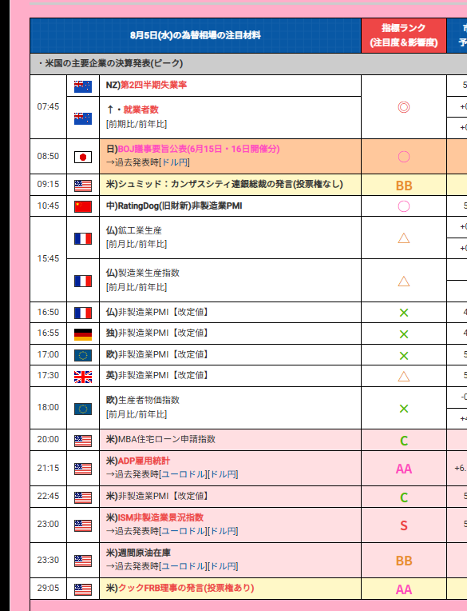
Task: Click France flag beside 鉱工業生産
Action: (83, 238)
